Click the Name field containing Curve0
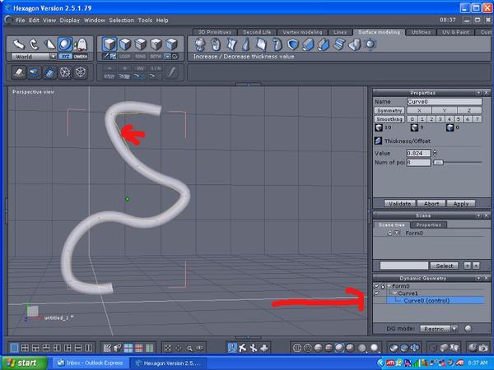Screen dimensions: 494x370 (445, 102)
